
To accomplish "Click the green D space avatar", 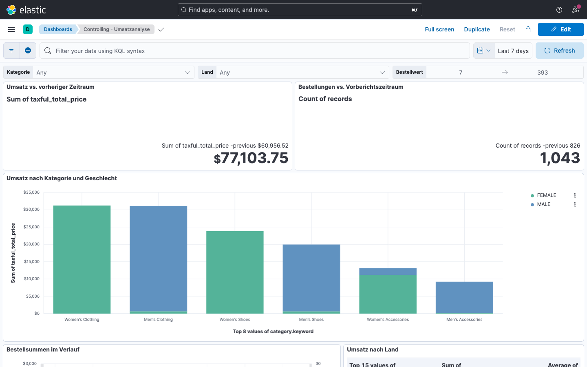I will [x=28, y=29].
